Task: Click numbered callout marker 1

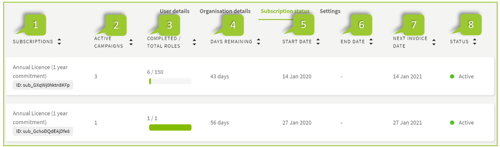Action: coord(35,25)
